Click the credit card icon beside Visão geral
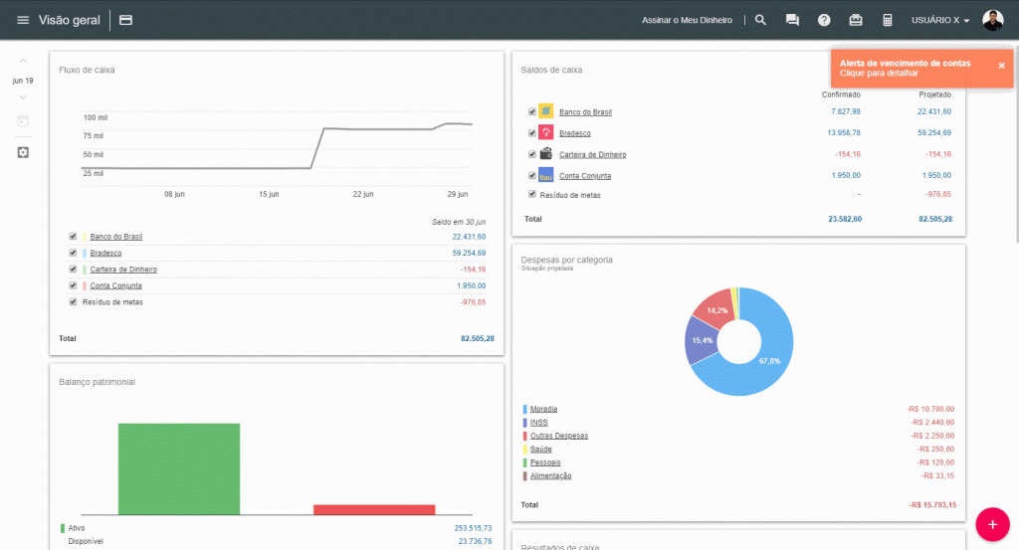1019x550 pixels. (x=125, y=20)
